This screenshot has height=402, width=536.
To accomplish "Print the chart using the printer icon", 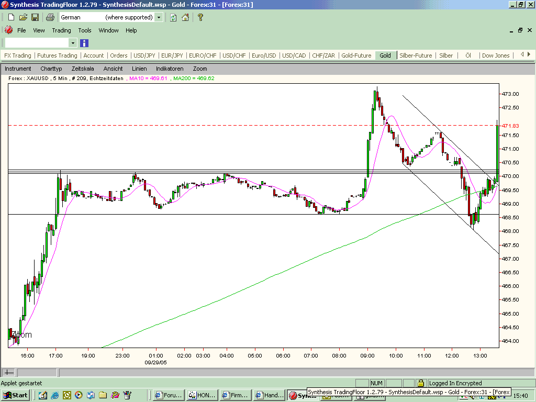I will (50, 17).
